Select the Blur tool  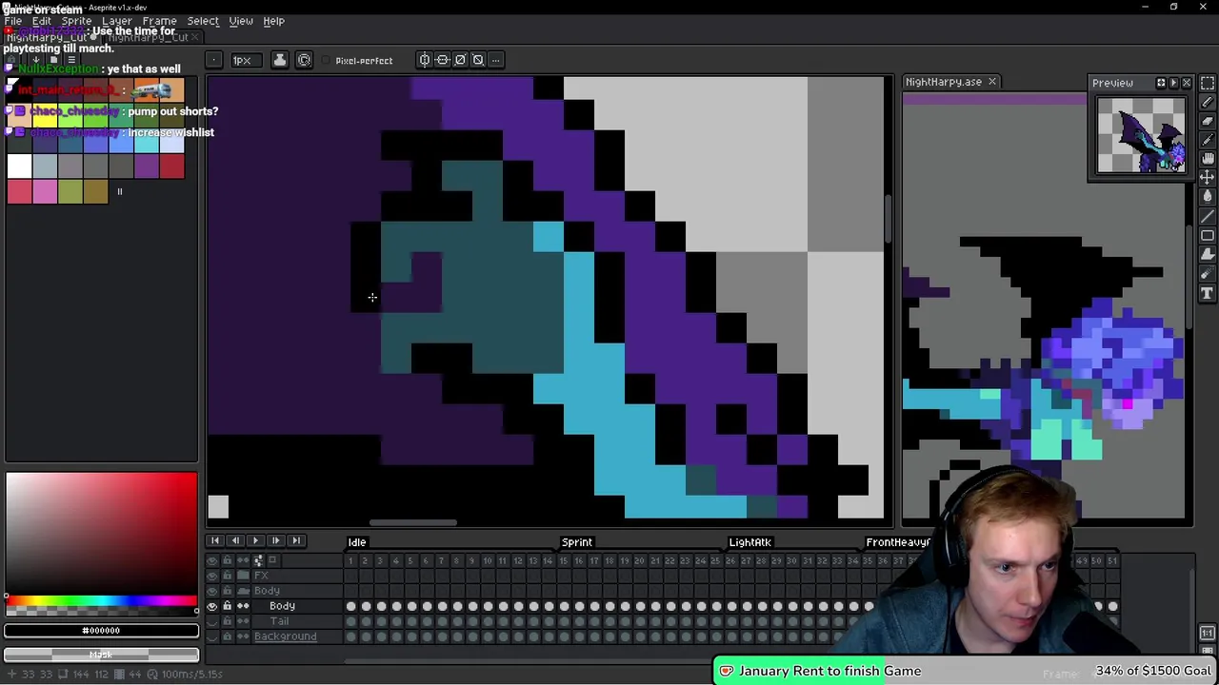tap(1207, 273)
